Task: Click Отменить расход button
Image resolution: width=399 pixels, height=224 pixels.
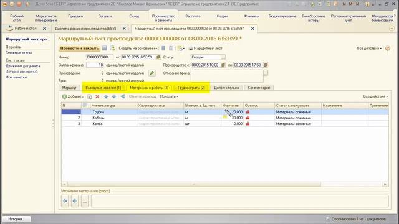Action: [143, 96]
